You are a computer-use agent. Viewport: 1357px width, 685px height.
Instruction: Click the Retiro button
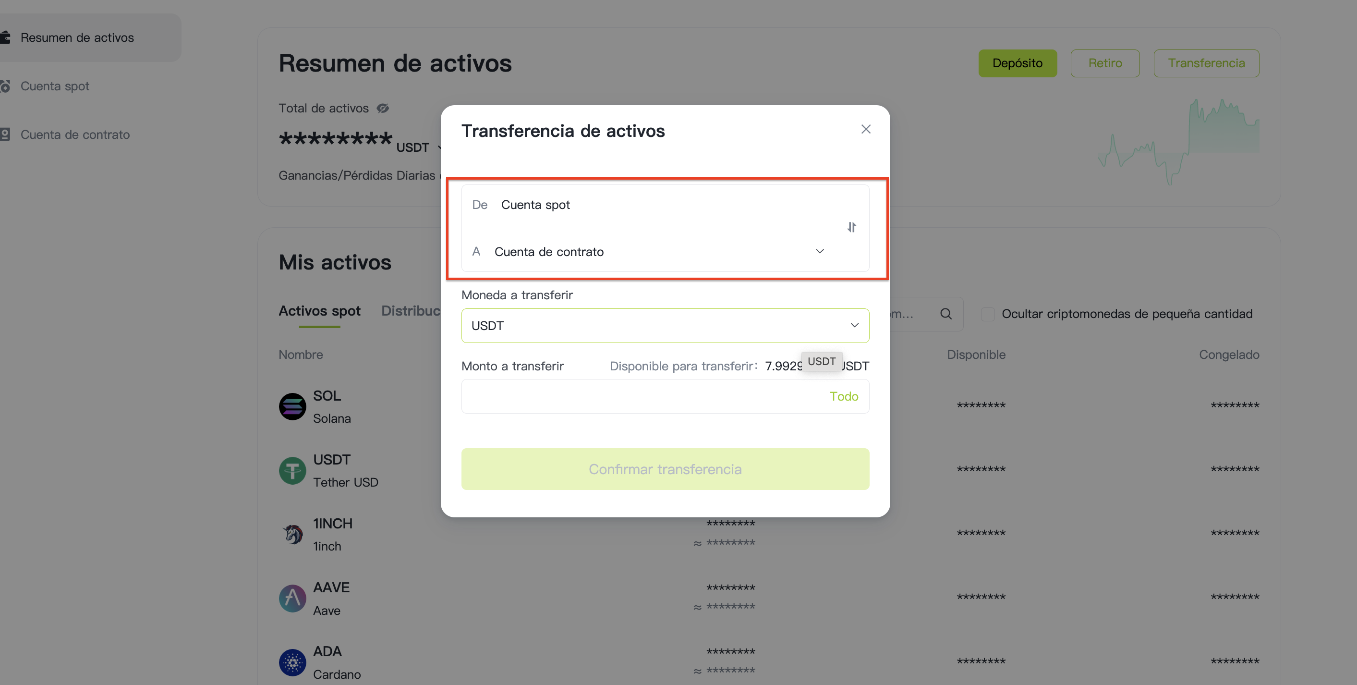pyautogui.click(x=1105, y=63)
